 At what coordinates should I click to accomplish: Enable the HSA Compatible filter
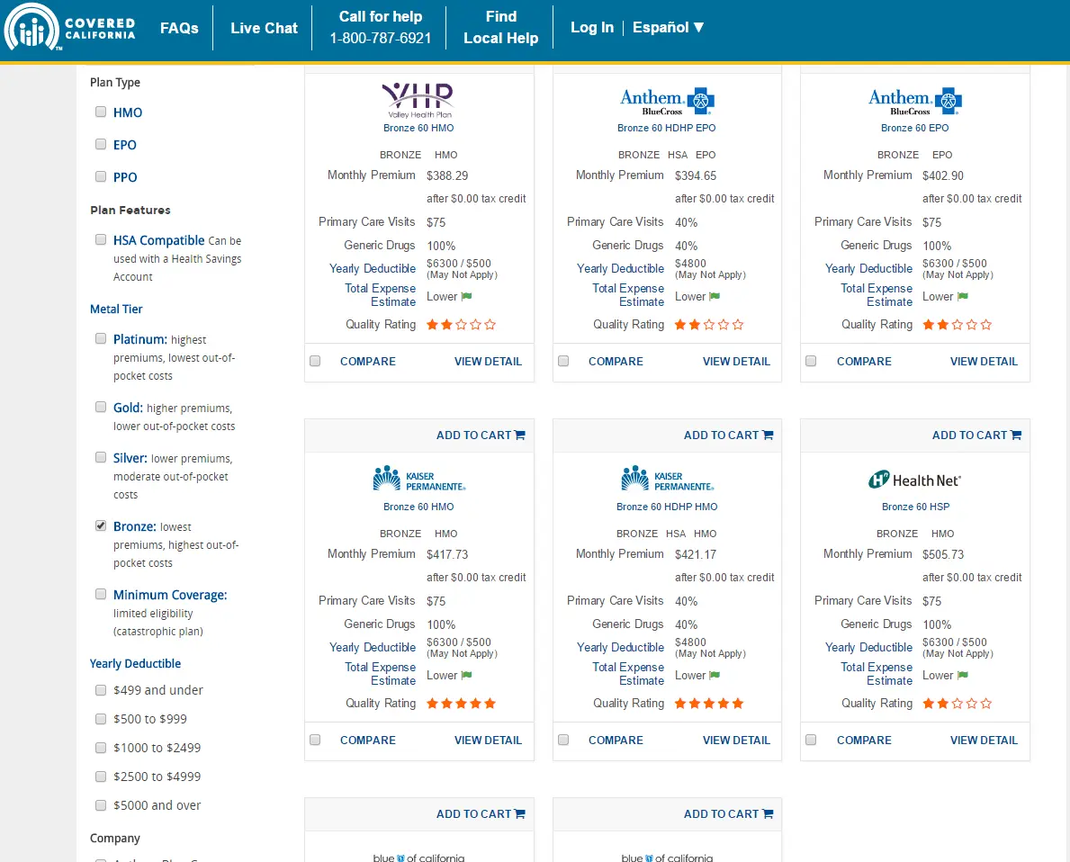[101, 240]
